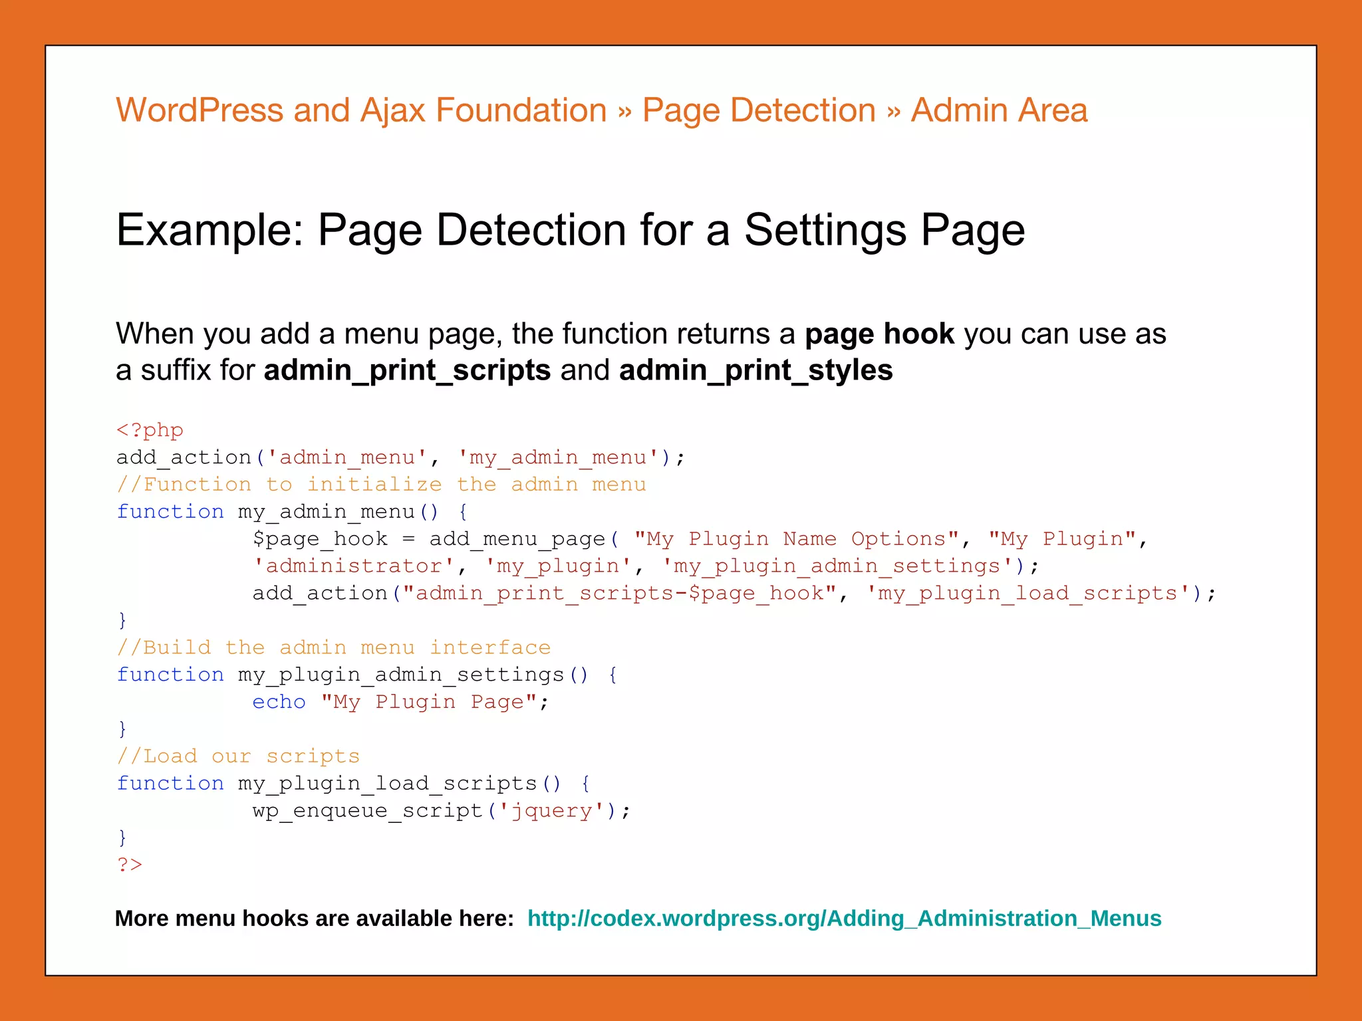Viewport: 1362px width, 1021px height.
Task: Click the line wp_enqueue_script('jquery');
Action: click(442, 811)
